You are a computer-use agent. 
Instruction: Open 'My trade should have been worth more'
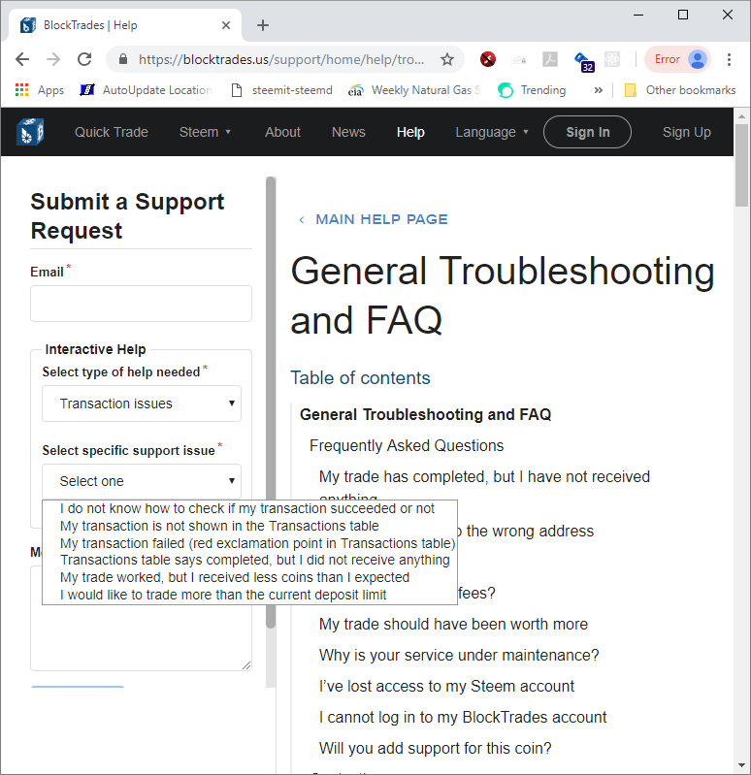453,625
